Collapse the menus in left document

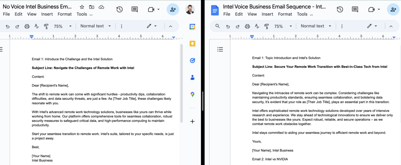pos(170,26)
